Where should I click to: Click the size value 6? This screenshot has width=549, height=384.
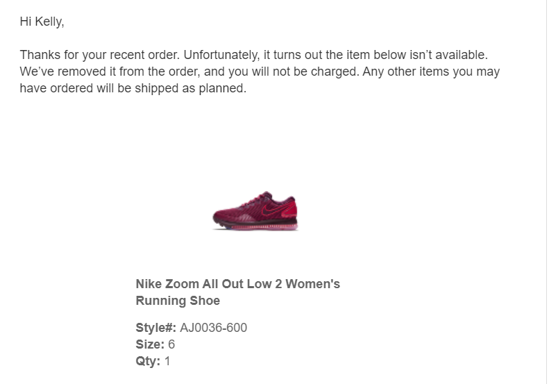click(x=171, y=344)
